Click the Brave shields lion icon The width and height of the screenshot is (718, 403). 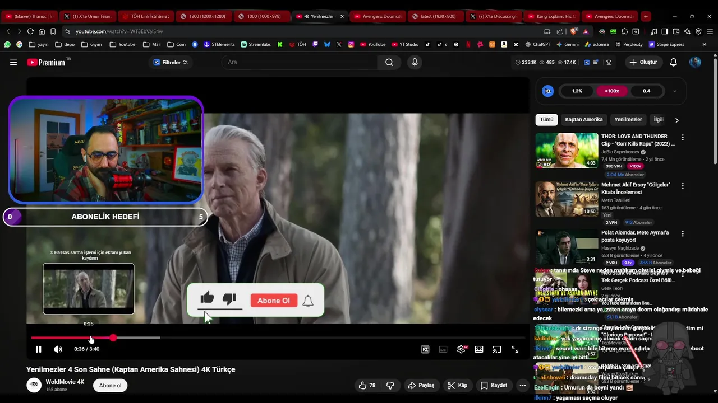[x=573, y=31]
